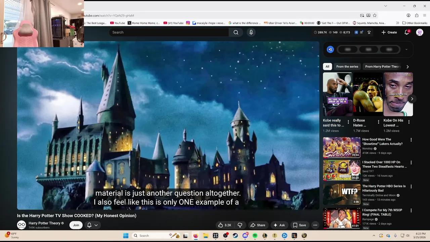Click the Windows taskbar search box
The width and height of the screenshot is (430, 242).
[x=156, y=236]
